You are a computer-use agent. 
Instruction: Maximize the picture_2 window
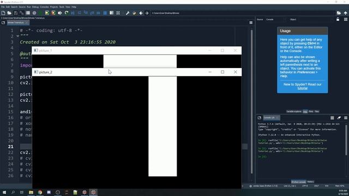(222, 72)
